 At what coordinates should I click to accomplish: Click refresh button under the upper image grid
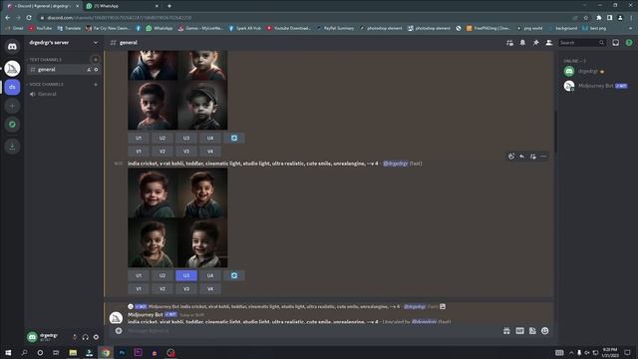click(234, 138)
